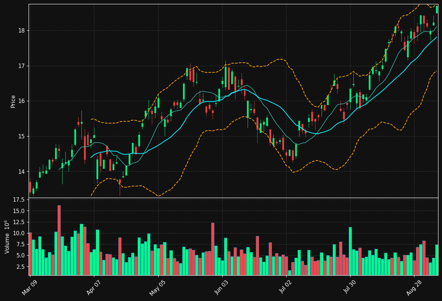The width and height of the screenshot is (442, 301).
Task: Click the 'Apr 07' date label
Action: click(93, 287)
